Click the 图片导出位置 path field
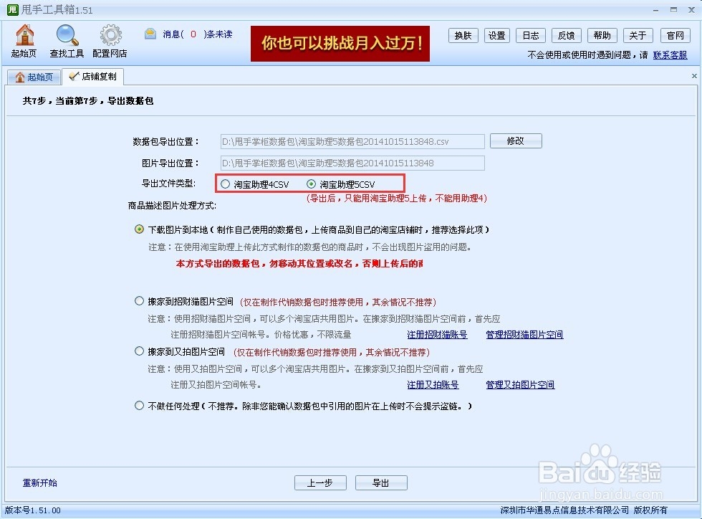The width and height of the screenshot is (702, 519). coord(352,163)
